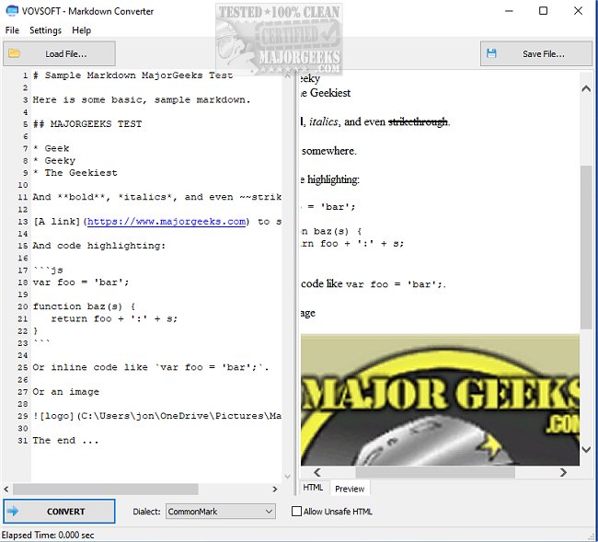Click the preview horizontal scrollbar thumb
This screenshot has width=598, height=542.
click(435, 472)
